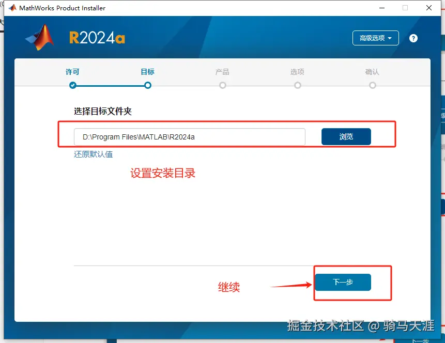Open the 高级选项 dropdown
This screenshot has width=445, height=343.
[375, 38]
